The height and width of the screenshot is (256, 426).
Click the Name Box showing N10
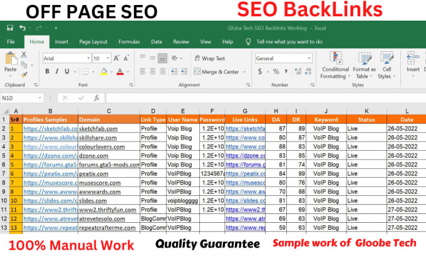coord(22,98)
